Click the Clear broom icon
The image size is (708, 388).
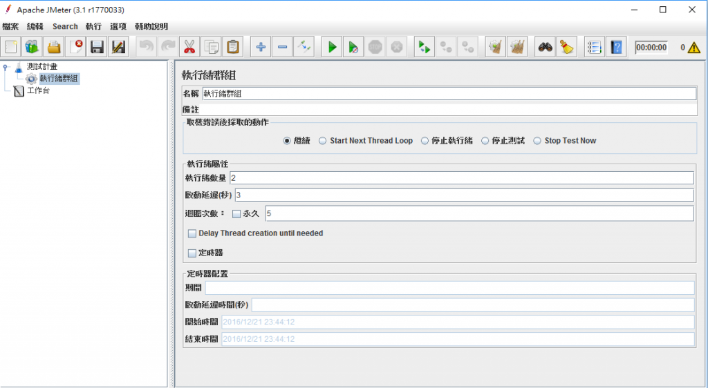coord(496,47)
